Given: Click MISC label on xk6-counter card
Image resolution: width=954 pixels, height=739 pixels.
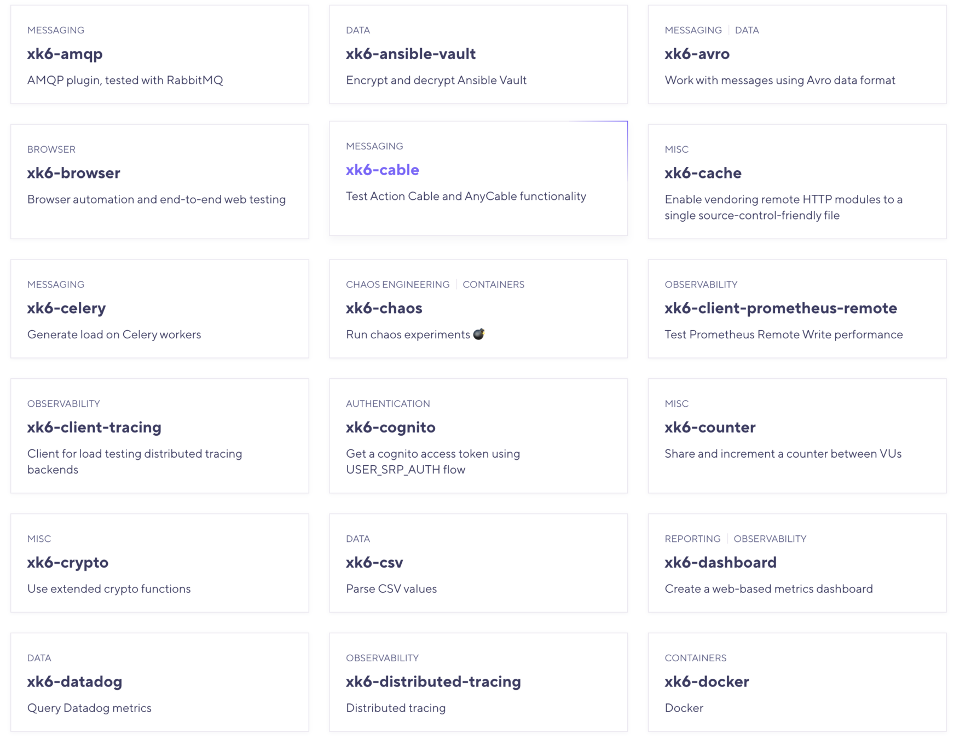Looking at the screenshot, I should pos(677,404).
